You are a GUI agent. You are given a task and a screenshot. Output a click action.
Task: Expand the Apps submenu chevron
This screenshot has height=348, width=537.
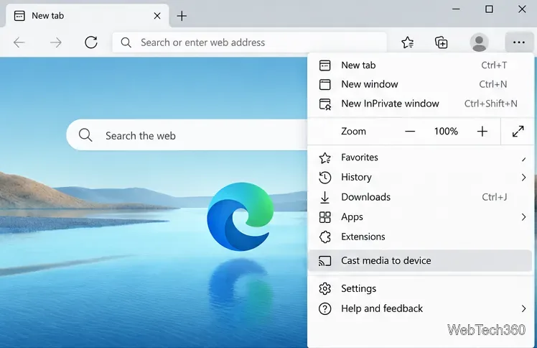(523, 217)
